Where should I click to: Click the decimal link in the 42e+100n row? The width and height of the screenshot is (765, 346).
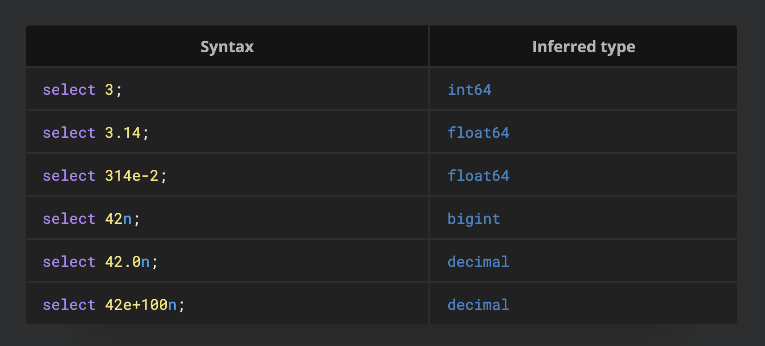(x=478, y=305)
